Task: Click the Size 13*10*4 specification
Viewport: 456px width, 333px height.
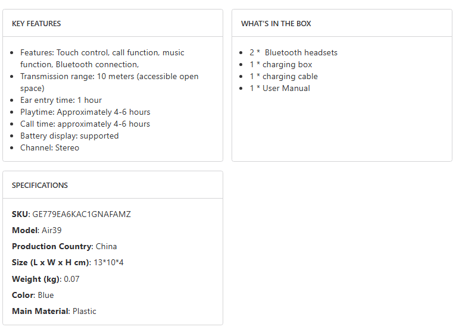Action: (67, 262)
